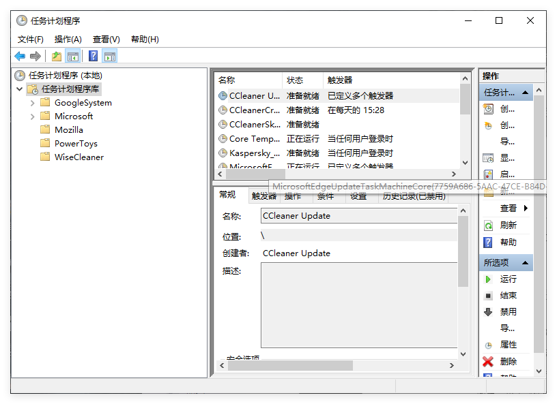
Task: Navigate back using the blue back arrow
Action: click(20, 56)
